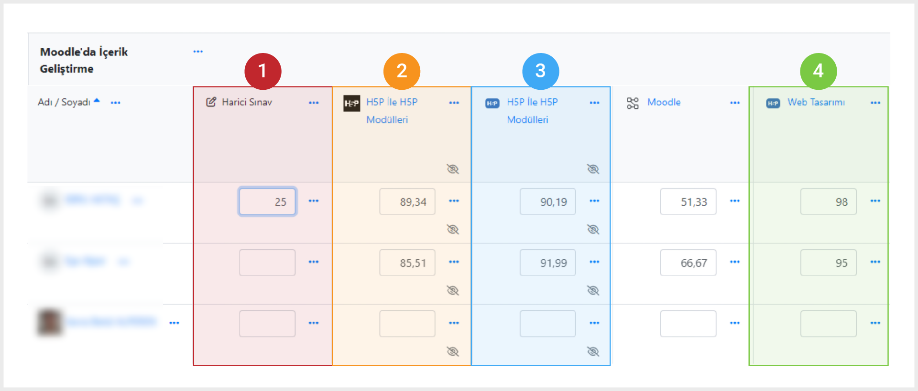Click the grade field containing 91,99

[x=548, y=263]
